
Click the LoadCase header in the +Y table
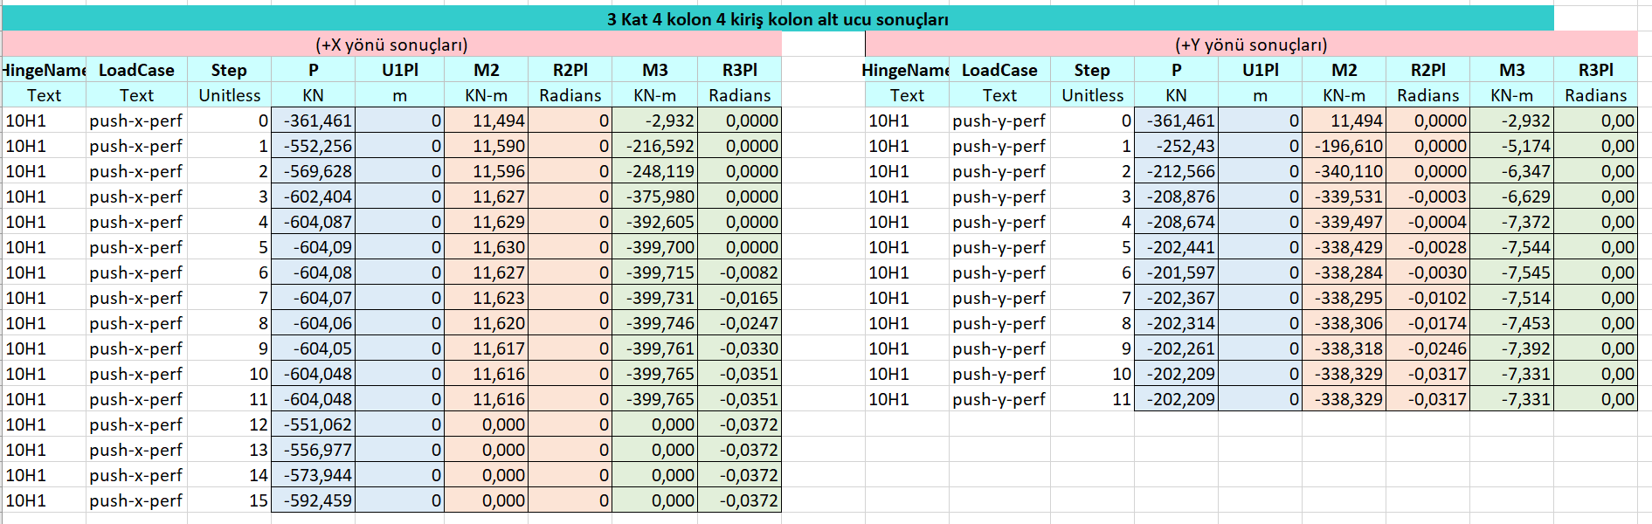pos(999,70)
